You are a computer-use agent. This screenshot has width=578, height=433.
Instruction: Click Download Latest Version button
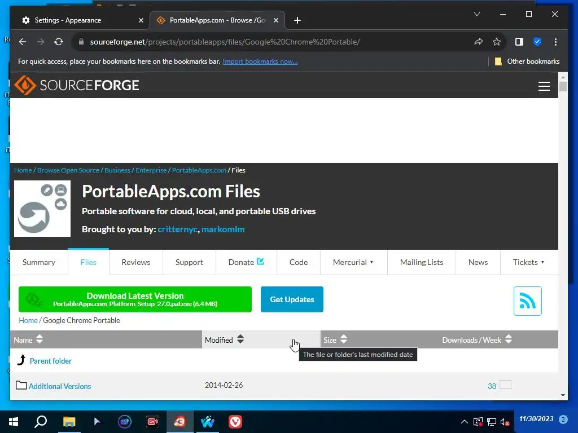coord(135,299)
